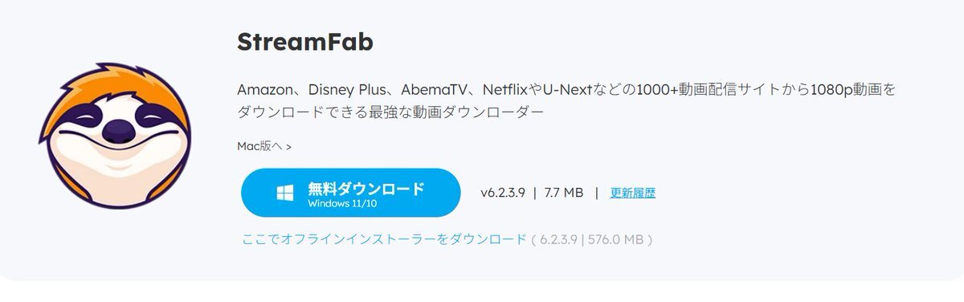Screen dimensions: 964x302
Task: Click the offline installer download link
Action: pos(384,239)
